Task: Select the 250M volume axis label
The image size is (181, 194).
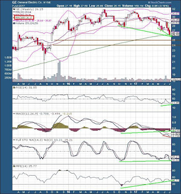Action: [x=9, y=78]
